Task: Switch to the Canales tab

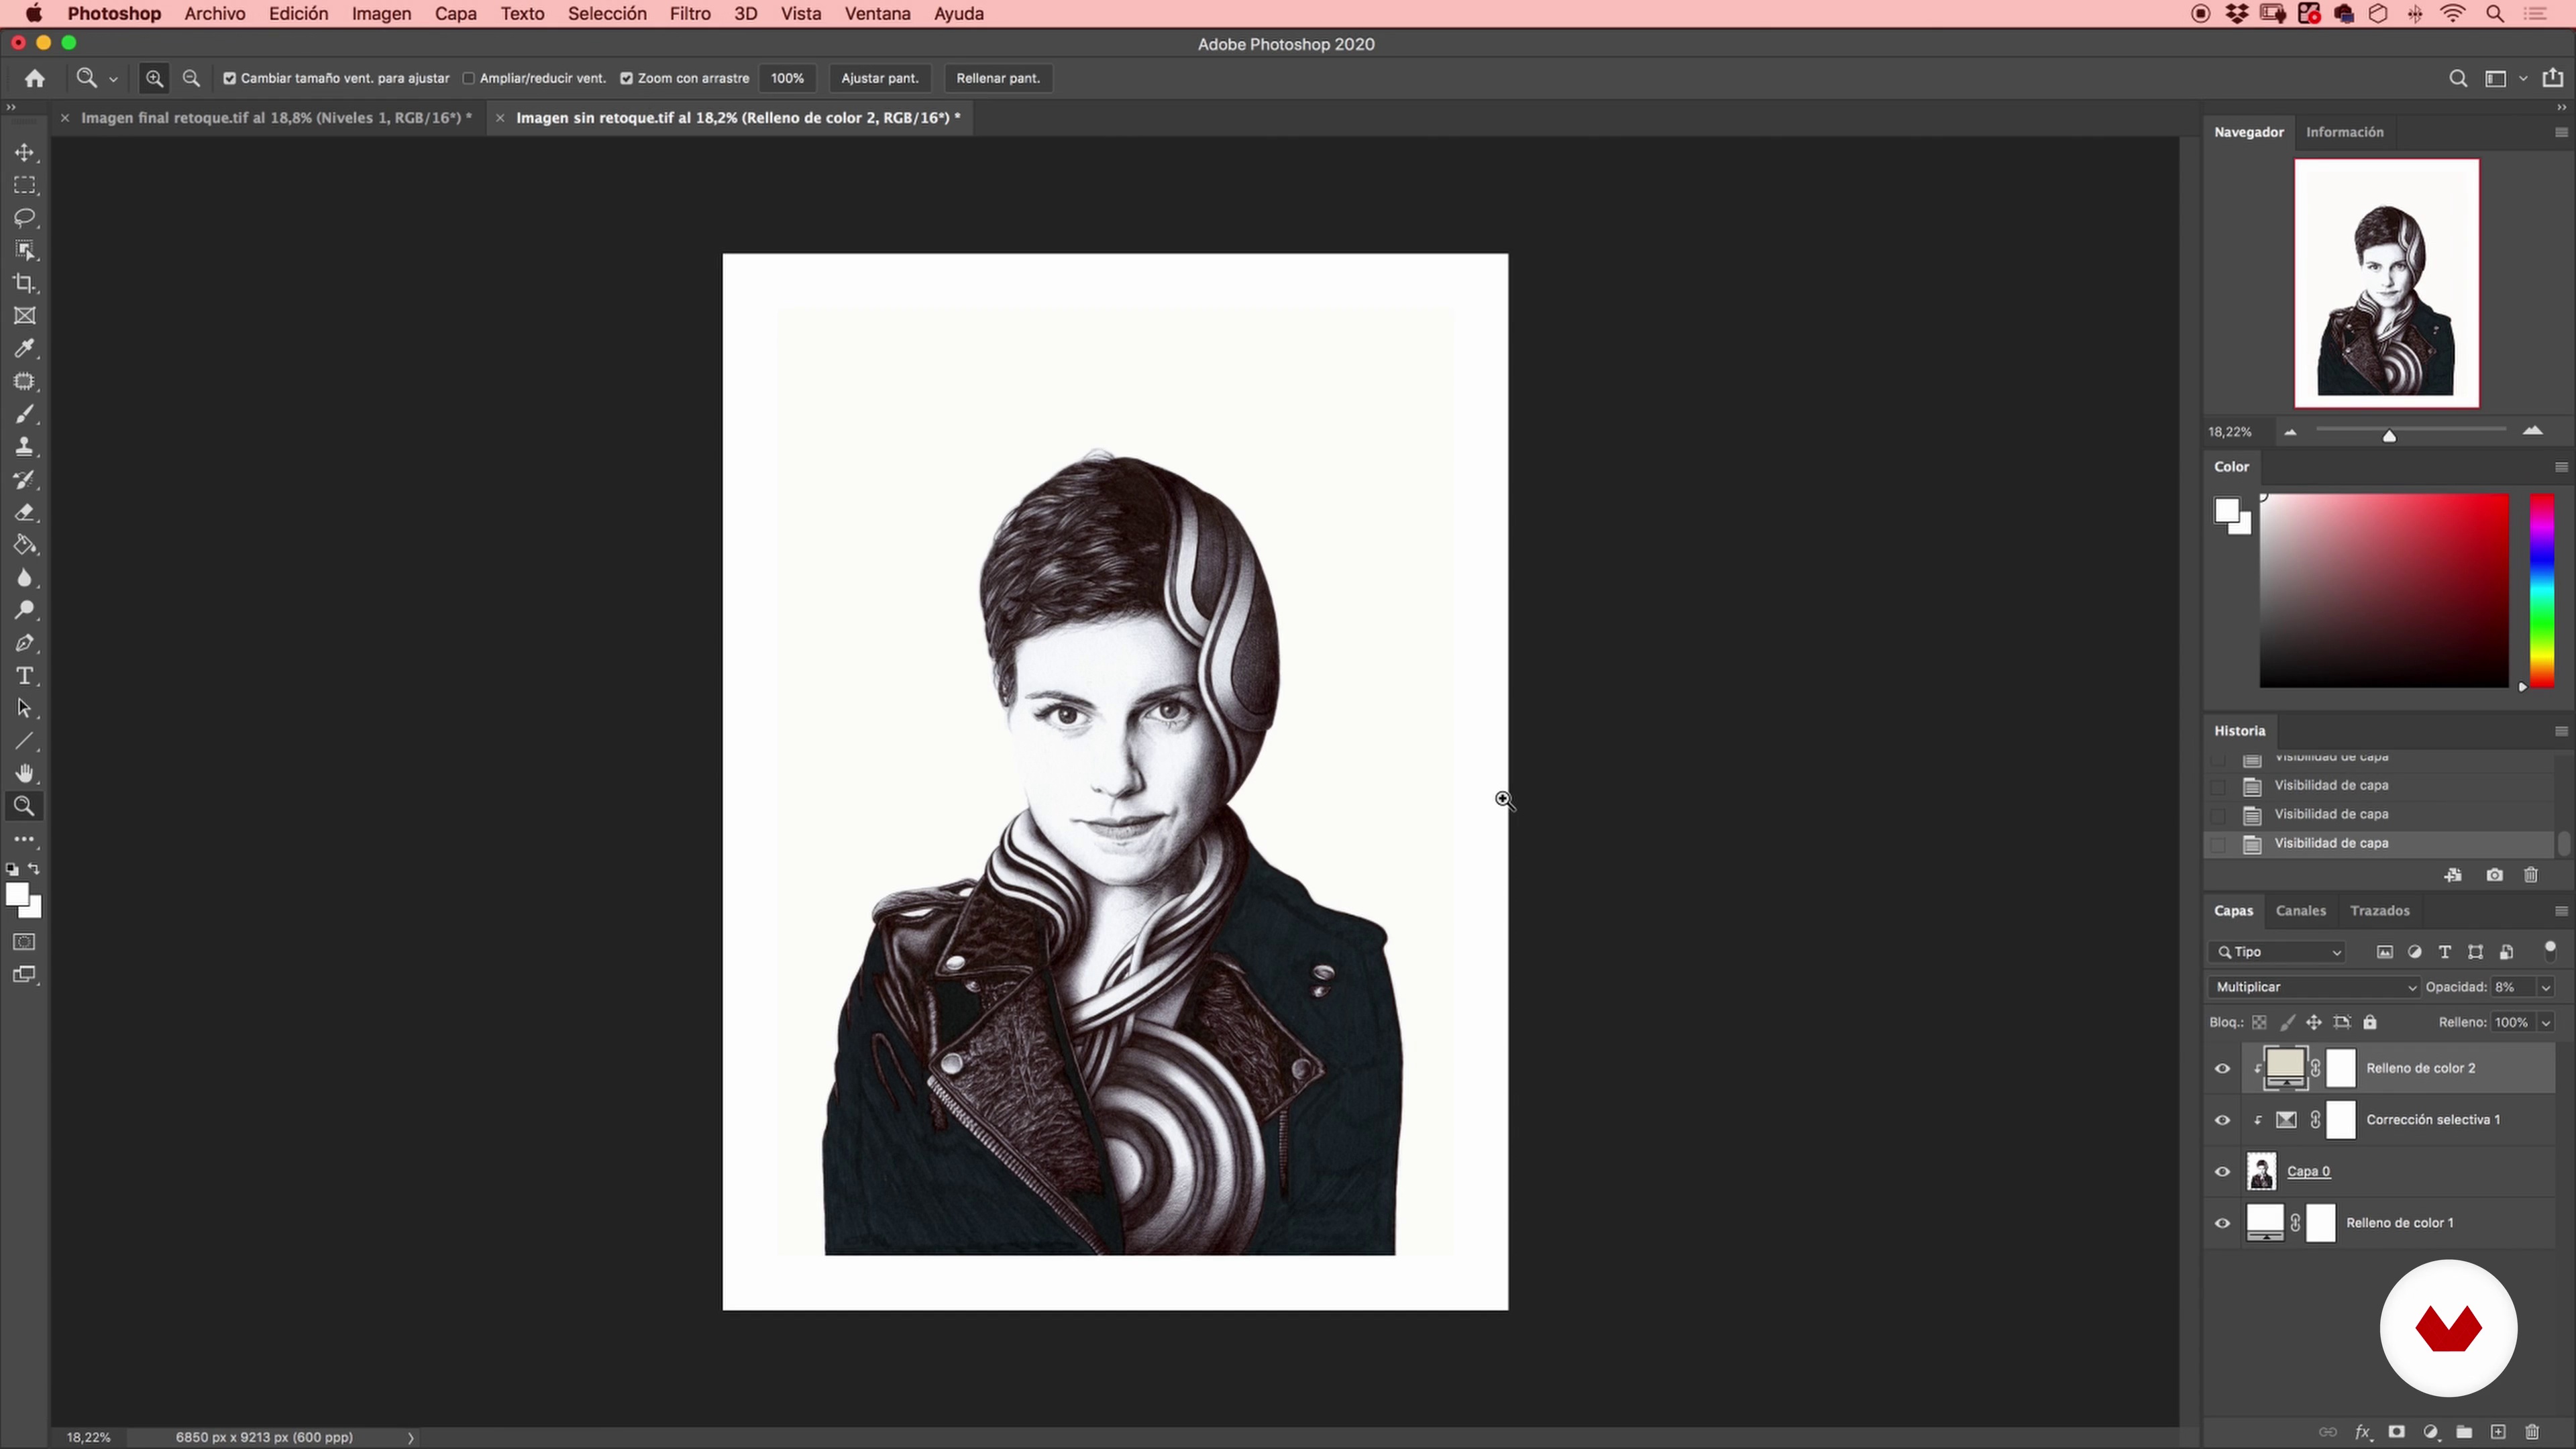Action: pyautogui.click(x=2300, y=911)
